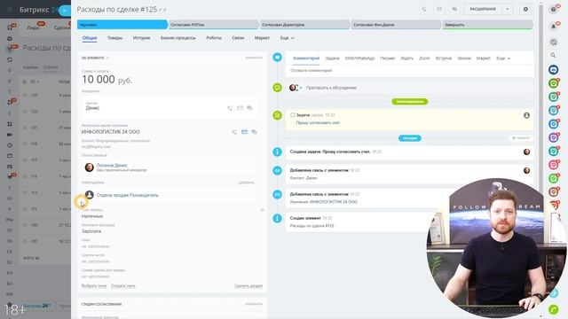The width and height of the screenshot is (568, 319).
Task: Set the stage to Согласован РОПом
Action: pos(213,25)
